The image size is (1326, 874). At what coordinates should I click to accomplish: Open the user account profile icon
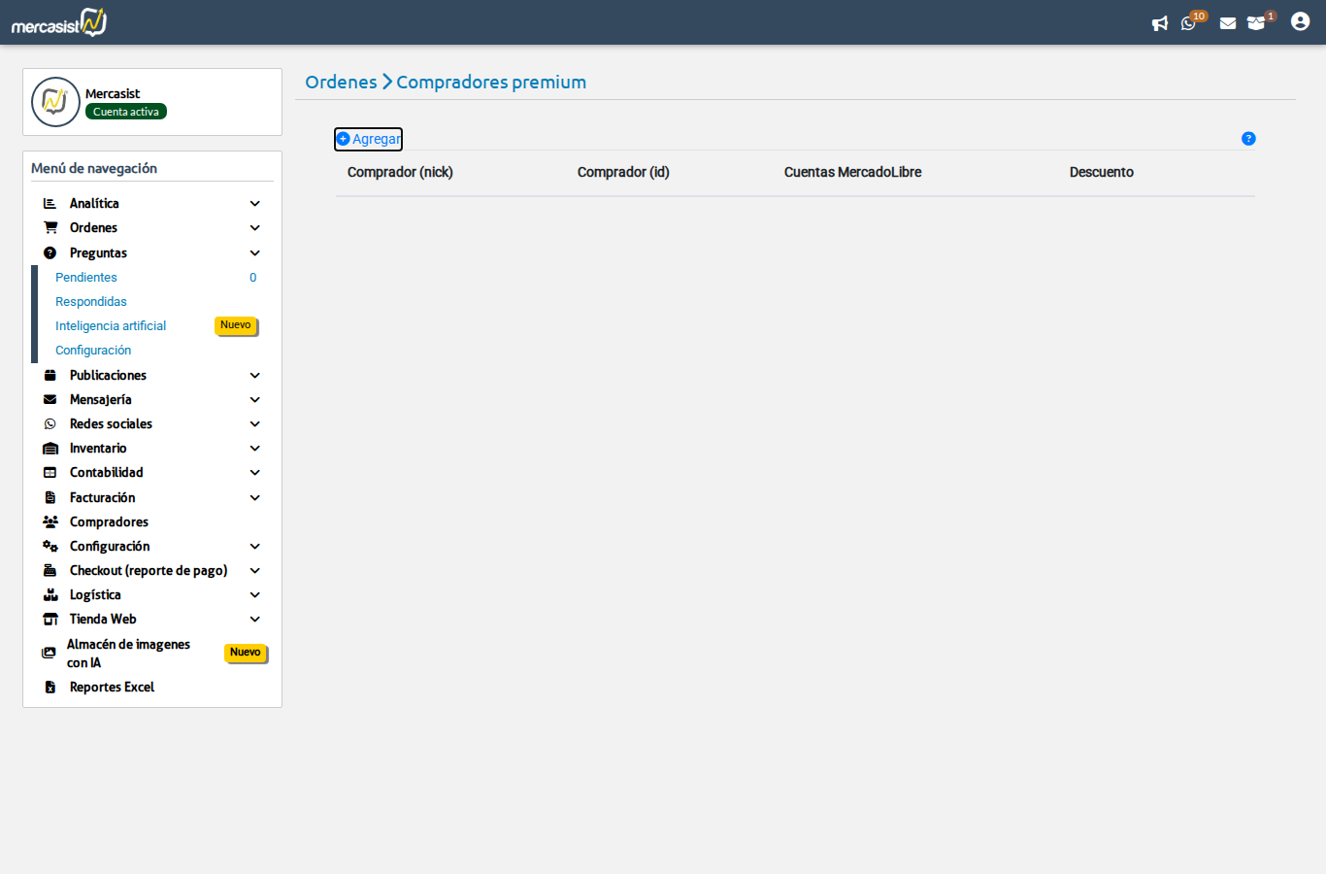pyautogui.click(x=1300, y=21)
